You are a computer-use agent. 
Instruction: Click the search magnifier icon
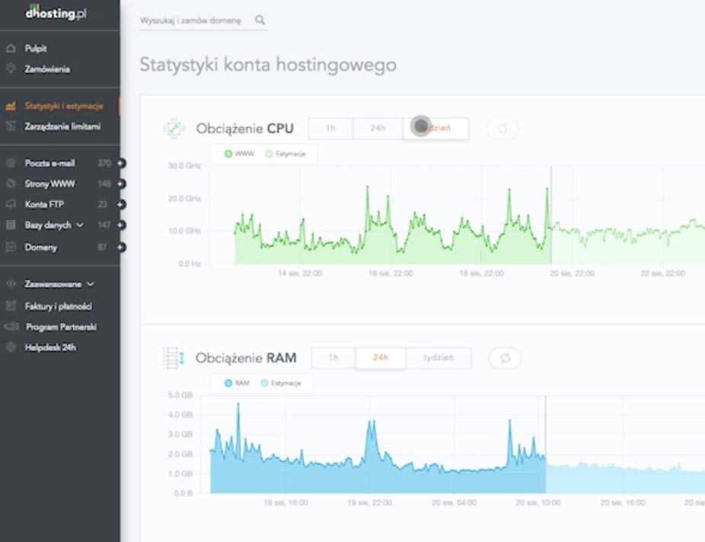click(260, 21)
